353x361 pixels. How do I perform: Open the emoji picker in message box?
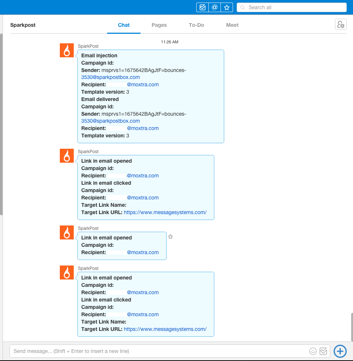click(313, 351)
